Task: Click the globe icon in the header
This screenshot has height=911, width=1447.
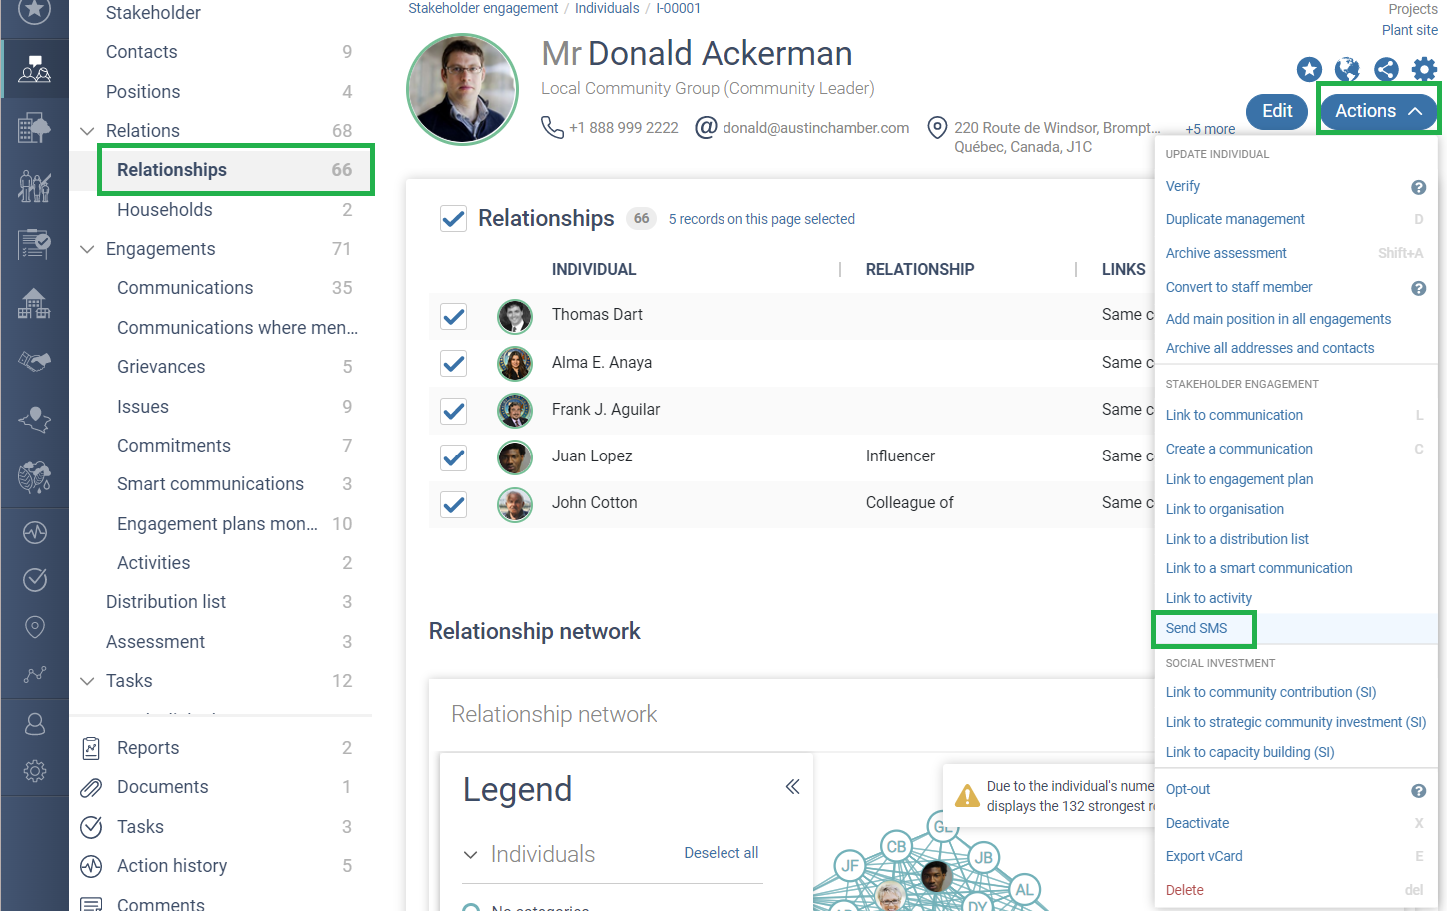Action: pos(1347,69)
